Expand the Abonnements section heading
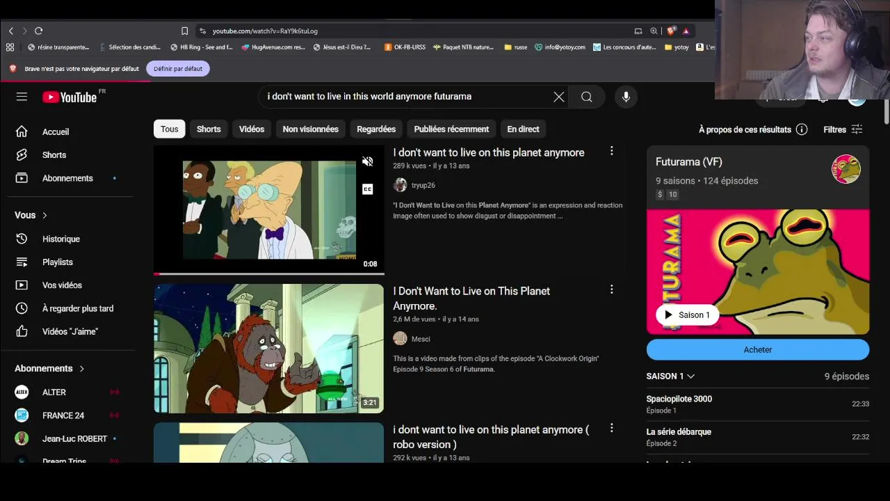Image resolution: width=890 pixels, height=501 pixels. pos(49,368)
